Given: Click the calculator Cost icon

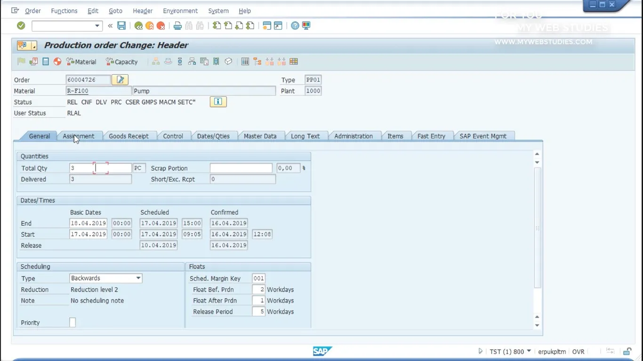Looking at the screenshot, I should tap(46, 62).
